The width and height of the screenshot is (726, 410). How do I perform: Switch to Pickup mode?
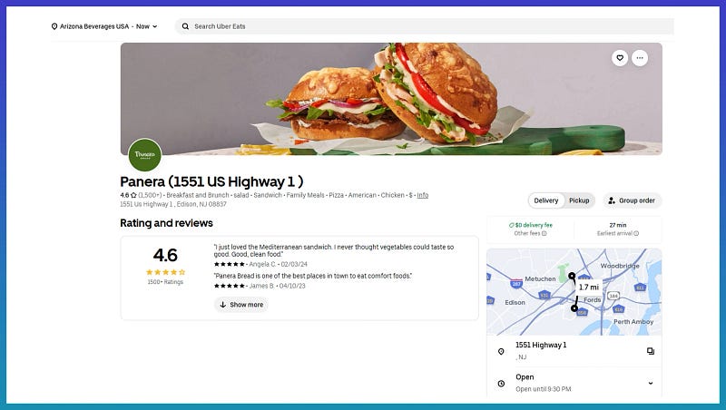[579, 200]
